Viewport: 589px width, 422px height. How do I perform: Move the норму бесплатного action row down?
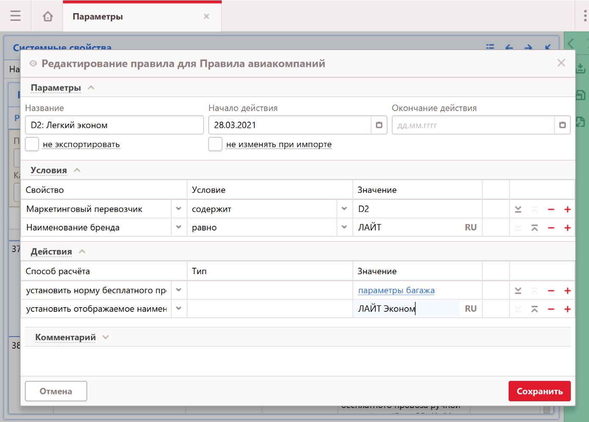click(518, 291)
